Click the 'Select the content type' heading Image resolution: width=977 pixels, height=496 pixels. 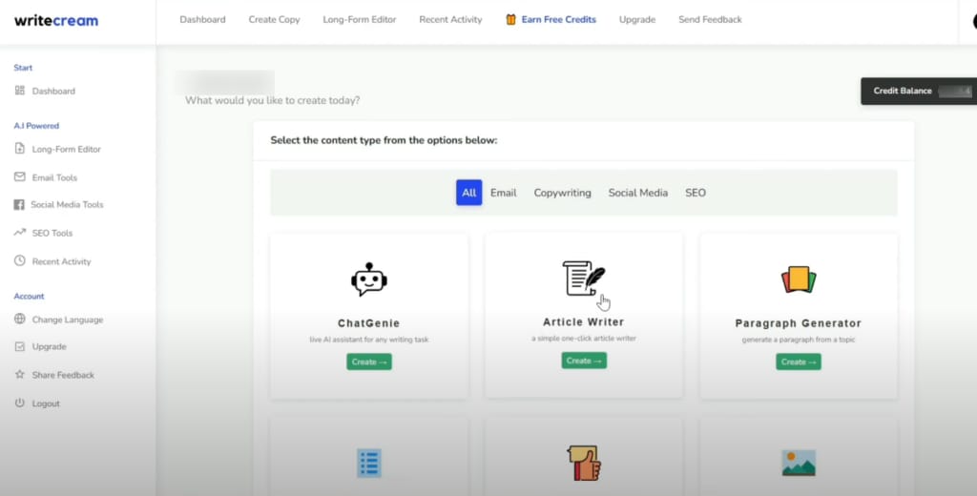click(x=384, y=140)
